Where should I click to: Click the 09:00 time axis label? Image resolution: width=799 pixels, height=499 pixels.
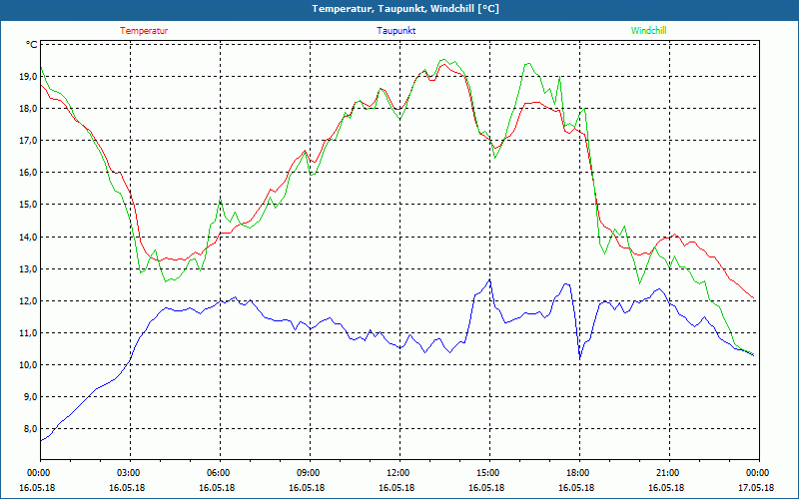coord(310,473)
